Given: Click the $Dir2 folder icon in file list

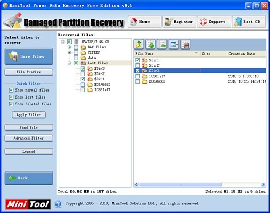Looking at the screenshot, I should tap(145, 65).
